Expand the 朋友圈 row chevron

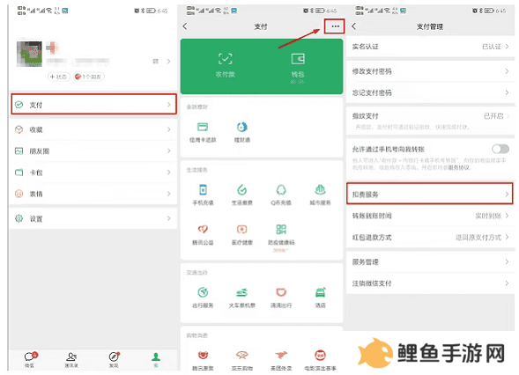point(169,151)
